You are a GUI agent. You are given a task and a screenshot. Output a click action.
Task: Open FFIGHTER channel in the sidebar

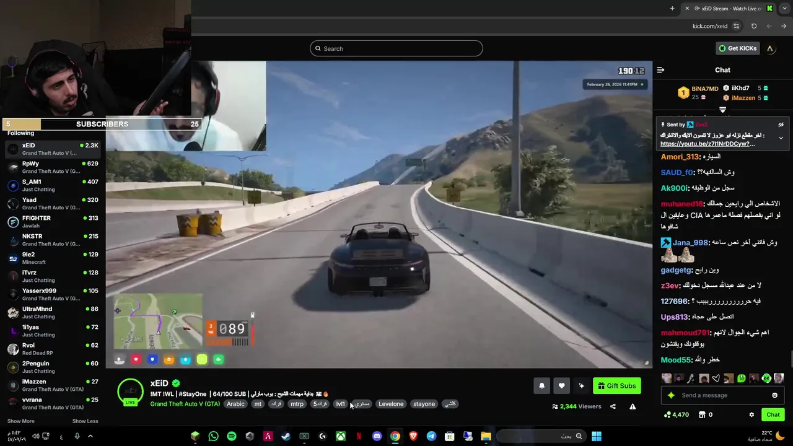coord(53,222)
